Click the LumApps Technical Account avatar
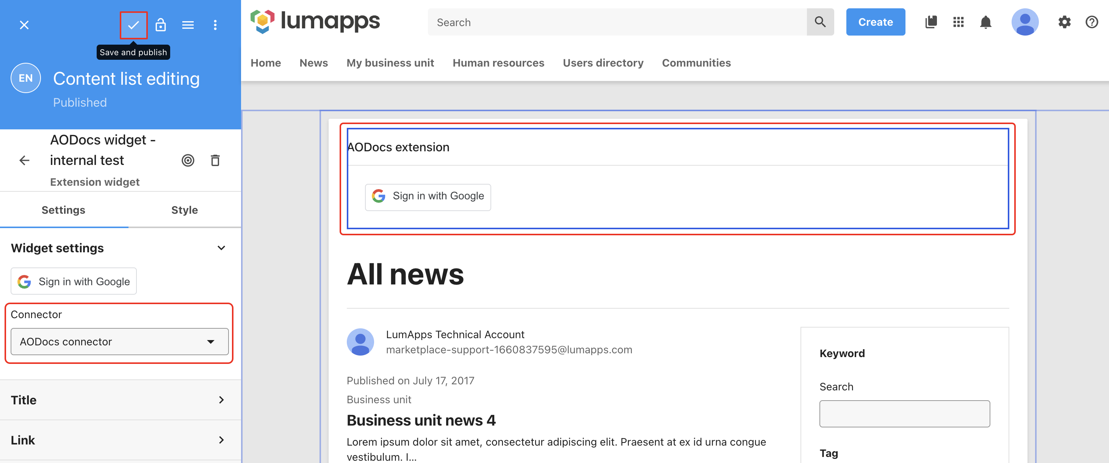Viewport: 1109px width, 463px height. coord(360,342)
